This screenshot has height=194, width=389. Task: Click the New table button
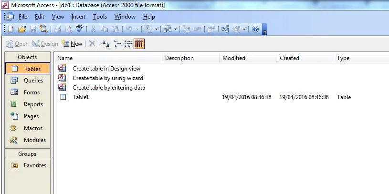click(72, 44)
